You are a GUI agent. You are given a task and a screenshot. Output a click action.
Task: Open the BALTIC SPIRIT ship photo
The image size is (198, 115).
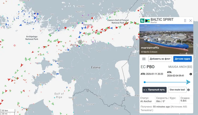pyautogui.click(x=166, y=39)
